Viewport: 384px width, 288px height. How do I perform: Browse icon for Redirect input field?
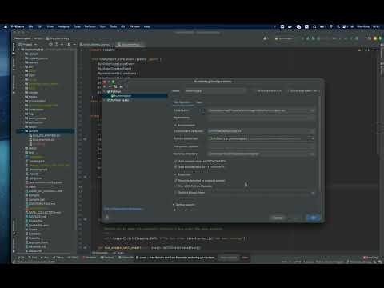pyautogui.click(x=312, y=193)
